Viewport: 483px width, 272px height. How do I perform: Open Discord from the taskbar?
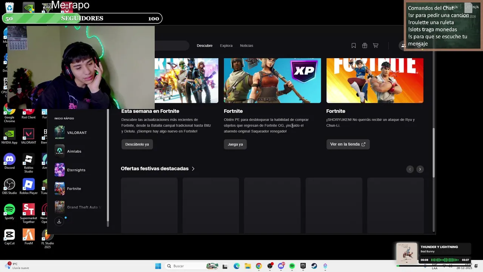coord(281,266)
